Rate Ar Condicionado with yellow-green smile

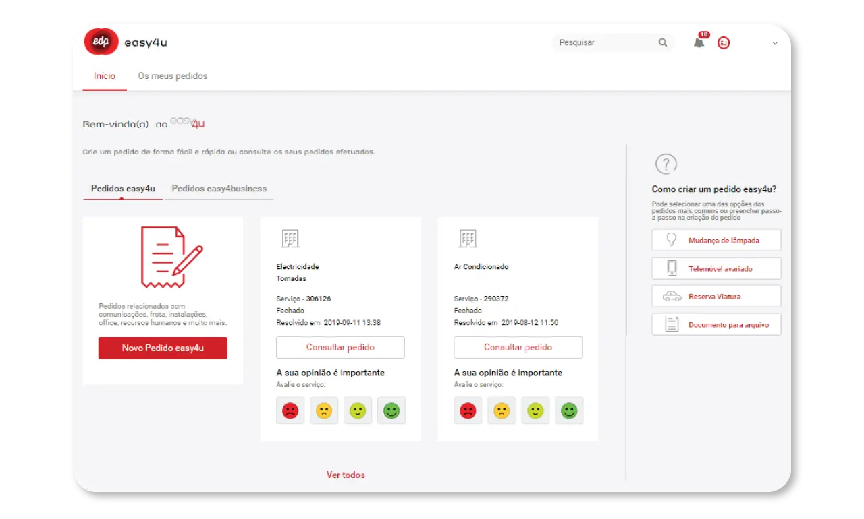[535, 410]
